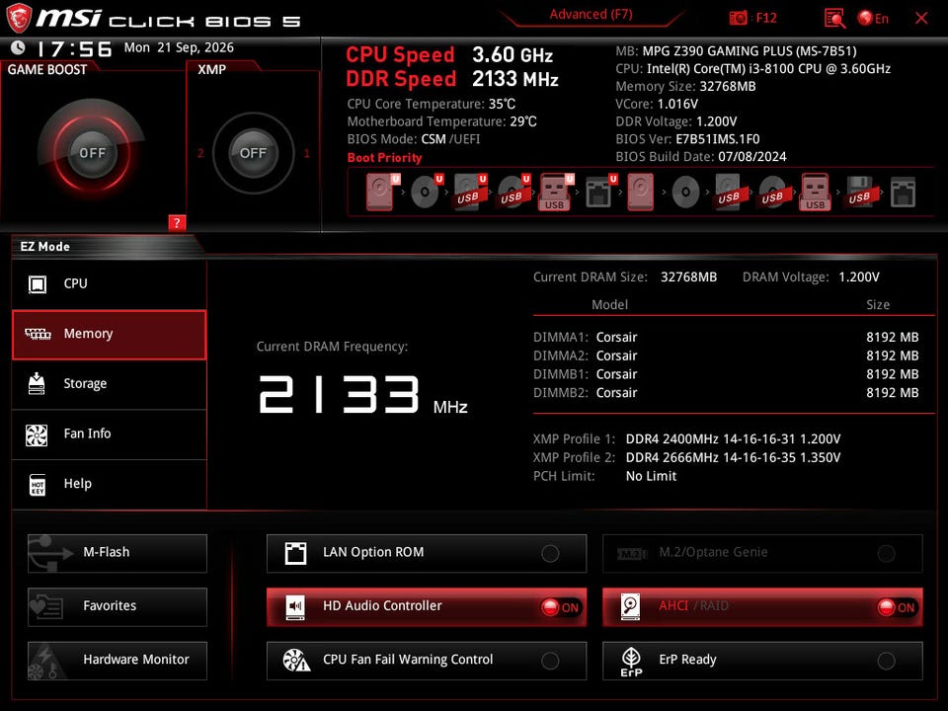Open the Storage section

(x=109, y=384)
